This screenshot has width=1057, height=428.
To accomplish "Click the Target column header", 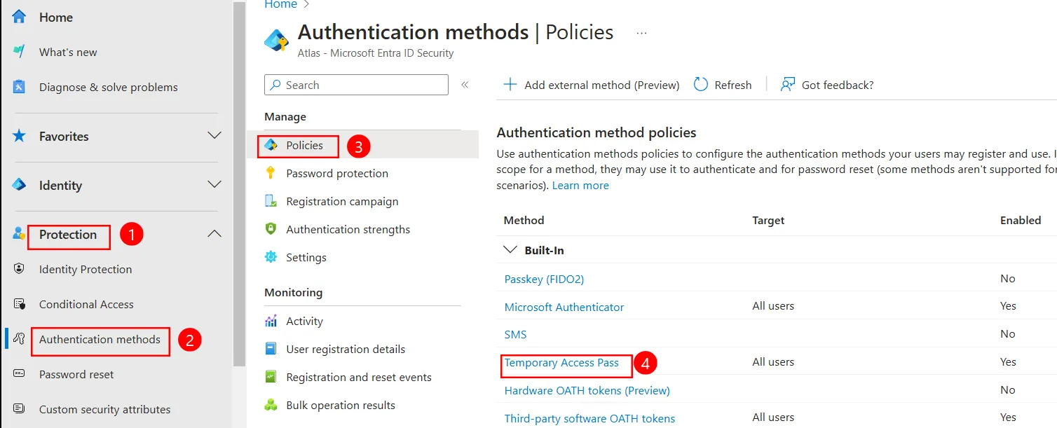I will coord(768,220).
